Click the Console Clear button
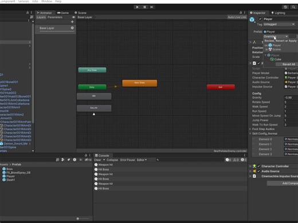The height and width of the screenshot is (223, 298). (x=97, y=160)
